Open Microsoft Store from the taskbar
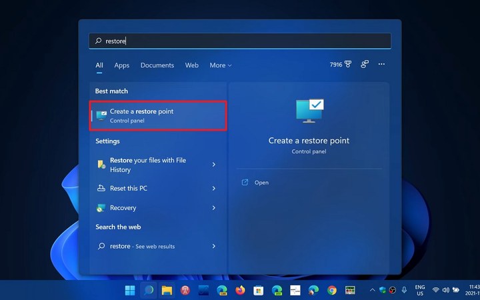 (259, 290)
